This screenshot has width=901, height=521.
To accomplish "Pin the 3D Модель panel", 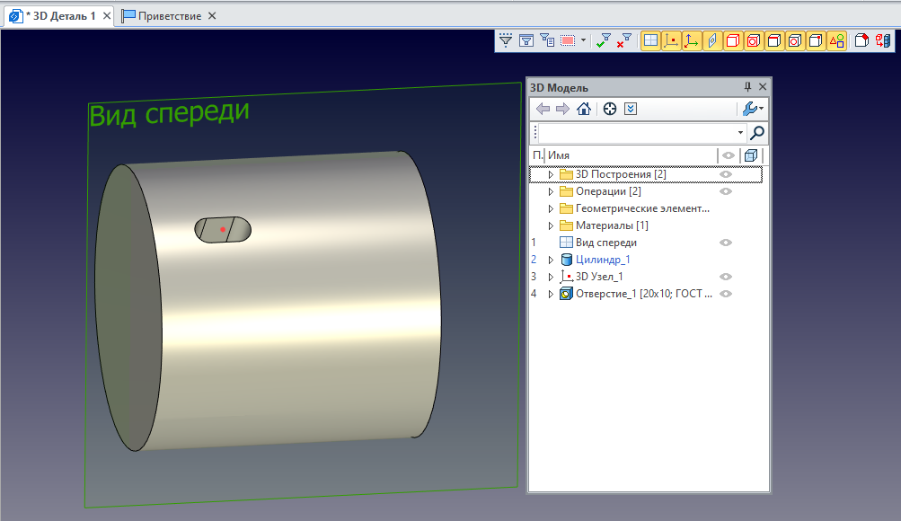I will point(747,87).
